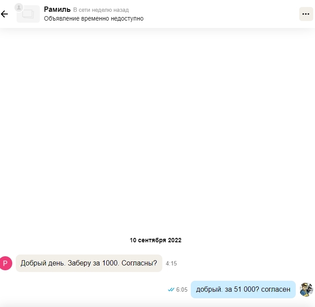Click the blue double-check read receipt icon
315x307 pixels.
tap(171, 290)
